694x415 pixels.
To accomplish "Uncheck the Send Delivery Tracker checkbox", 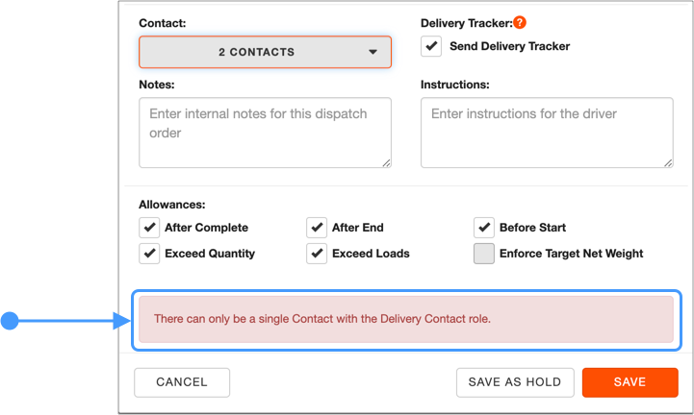I will click(x=431, y=46).
